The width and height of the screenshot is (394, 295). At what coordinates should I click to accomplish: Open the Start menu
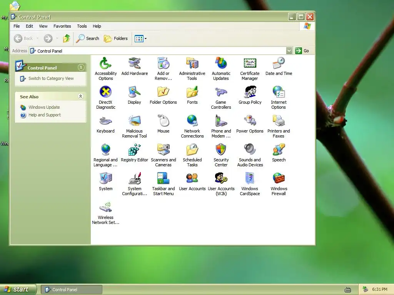pyautogui.click(x=18, y=290)
